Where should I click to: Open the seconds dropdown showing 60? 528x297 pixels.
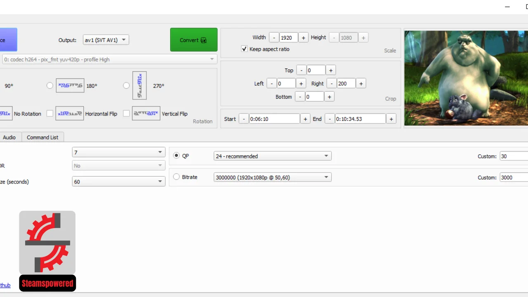pyautogui.click(x=118, y=181)
